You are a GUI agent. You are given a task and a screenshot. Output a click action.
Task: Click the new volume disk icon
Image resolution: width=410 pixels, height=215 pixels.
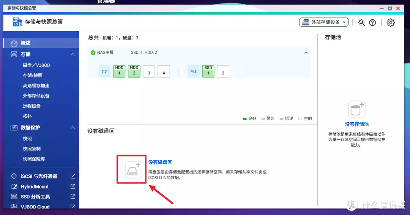[x=133, y=170]
